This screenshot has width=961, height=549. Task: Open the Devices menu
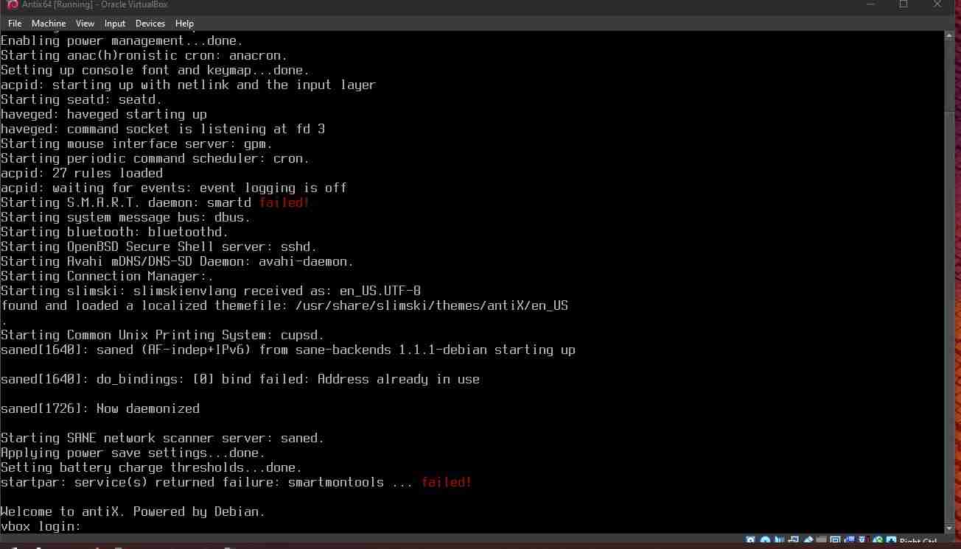(150, 24)
